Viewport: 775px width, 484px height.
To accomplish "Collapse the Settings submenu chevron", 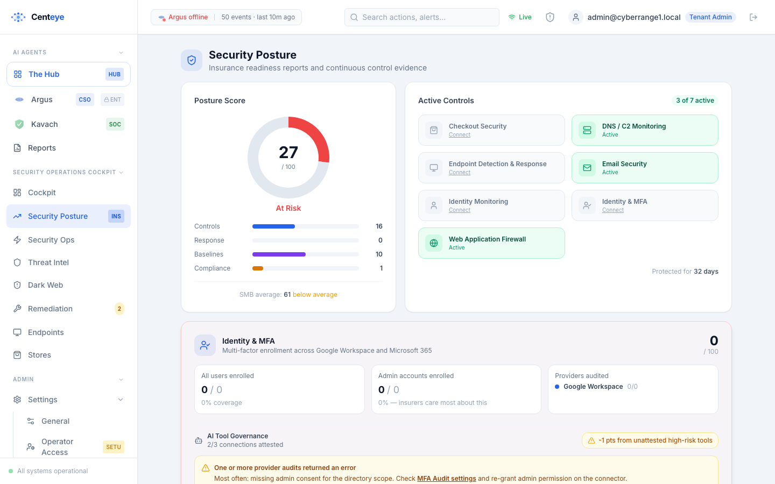I will (121, 400).
